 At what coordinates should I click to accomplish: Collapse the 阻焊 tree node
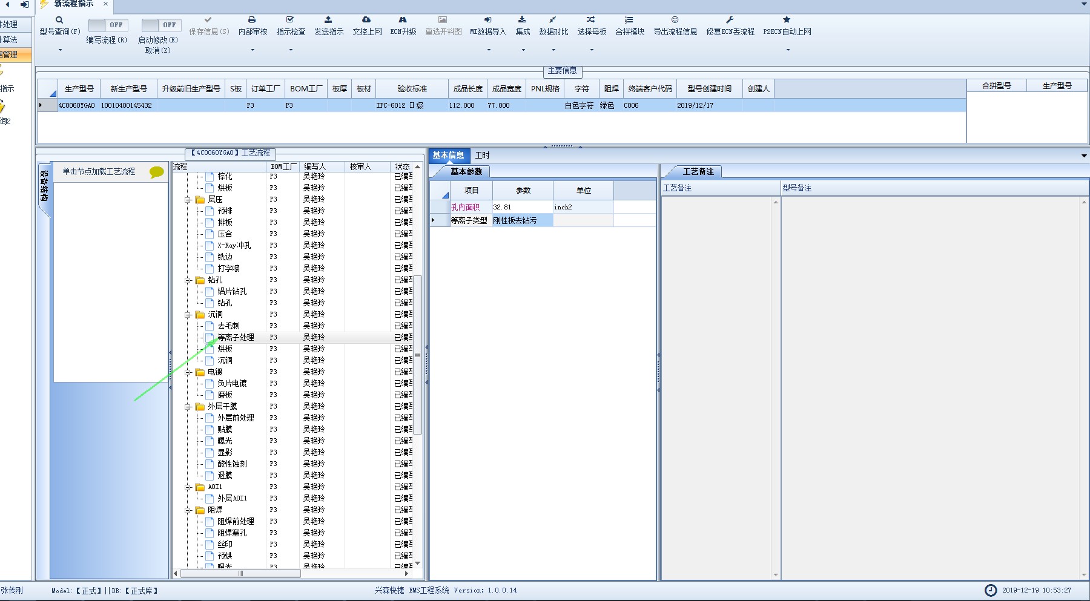[188, 510]
